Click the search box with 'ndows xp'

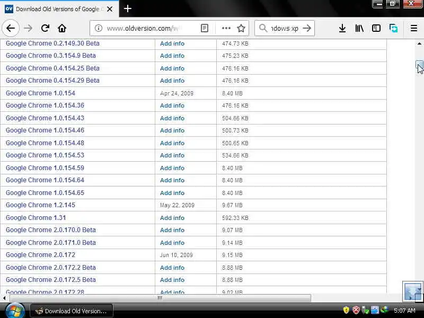(285, 28)
